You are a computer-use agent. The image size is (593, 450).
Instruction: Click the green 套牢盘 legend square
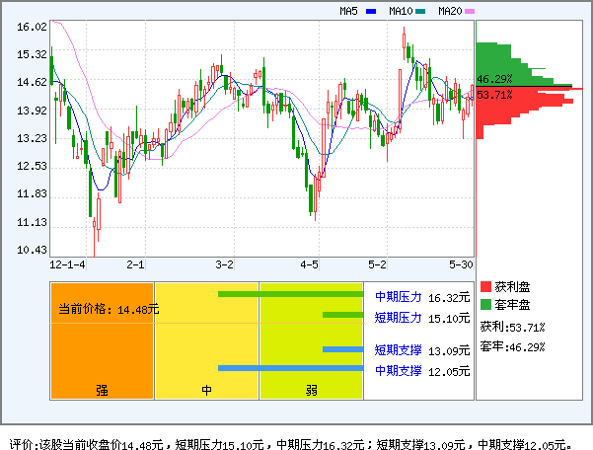click(x=485, y=304)
